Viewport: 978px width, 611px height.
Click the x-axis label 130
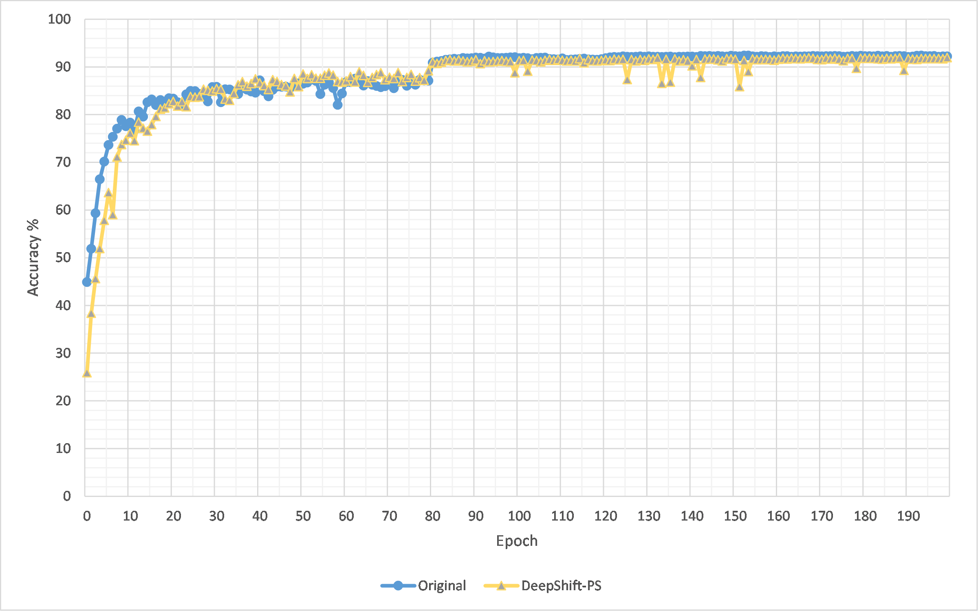[x=649, y=516]
